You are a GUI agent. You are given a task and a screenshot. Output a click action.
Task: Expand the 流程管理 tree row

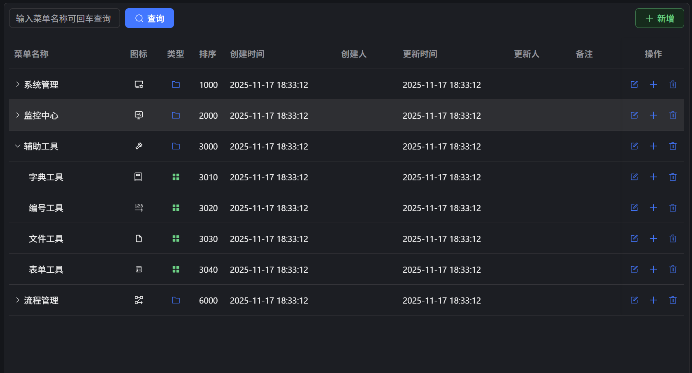pyautogui.click(x=18, y=300)
